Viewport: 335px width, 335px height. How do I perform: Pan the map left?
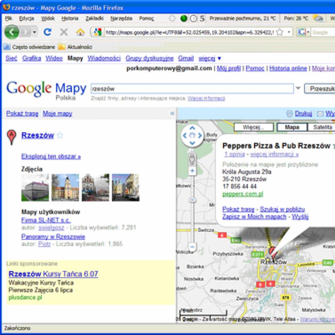click(185, 135)
